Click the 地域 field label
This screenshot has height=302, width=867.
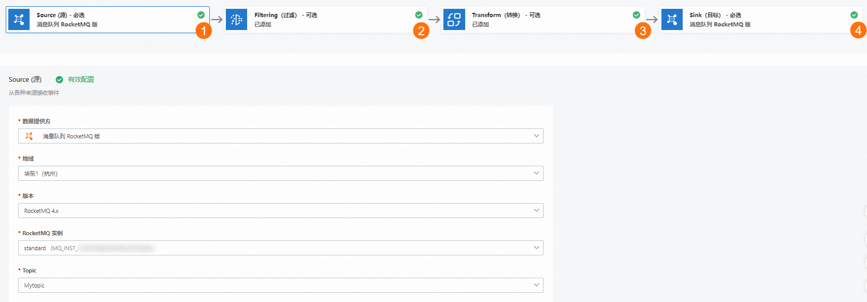[28, 159]
